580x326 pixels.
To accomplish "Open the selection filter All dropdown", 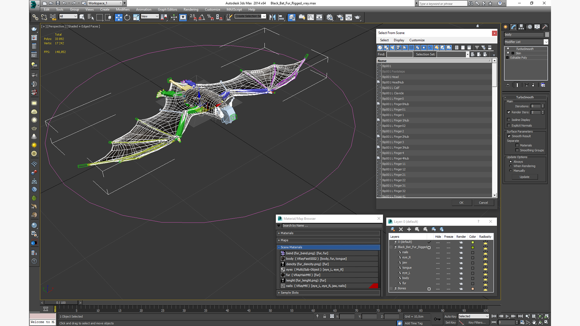I will pyautogui.click(x=75, y=16).
